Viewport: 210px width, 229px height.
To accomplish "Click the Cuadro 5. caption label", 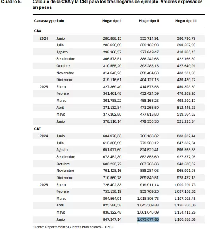I will 11,2.
